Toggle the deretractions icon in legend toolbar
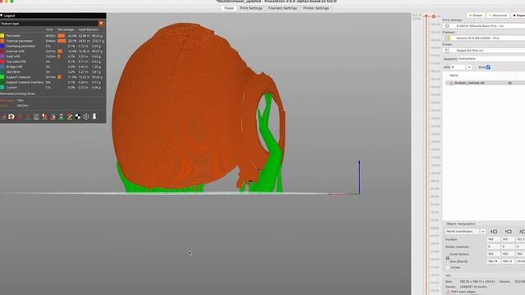The height and width of the screenshot is (295, 525). (28, 116)
